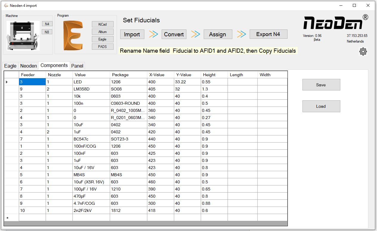Select the R_0402_1005M package cell
This screenshot has width=377, height=231.
pyautogui.click(x=129, y=110)
